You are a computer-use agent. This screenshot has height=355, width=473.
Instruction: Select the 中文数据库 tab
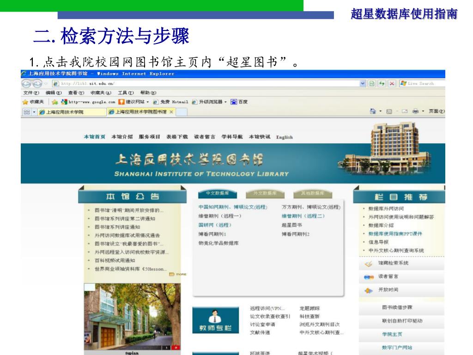coord(218,194)
